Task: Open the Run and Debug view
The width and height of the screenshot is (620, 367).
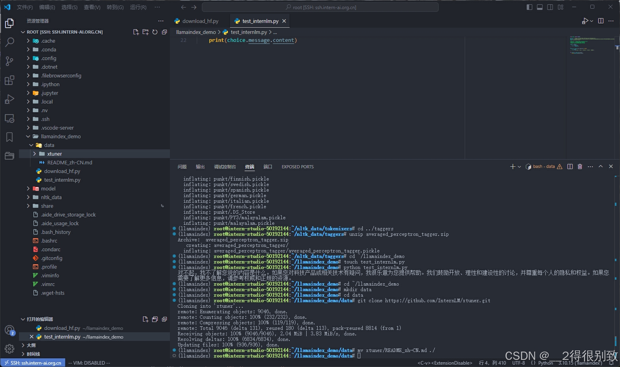Action: click(9, 99)
